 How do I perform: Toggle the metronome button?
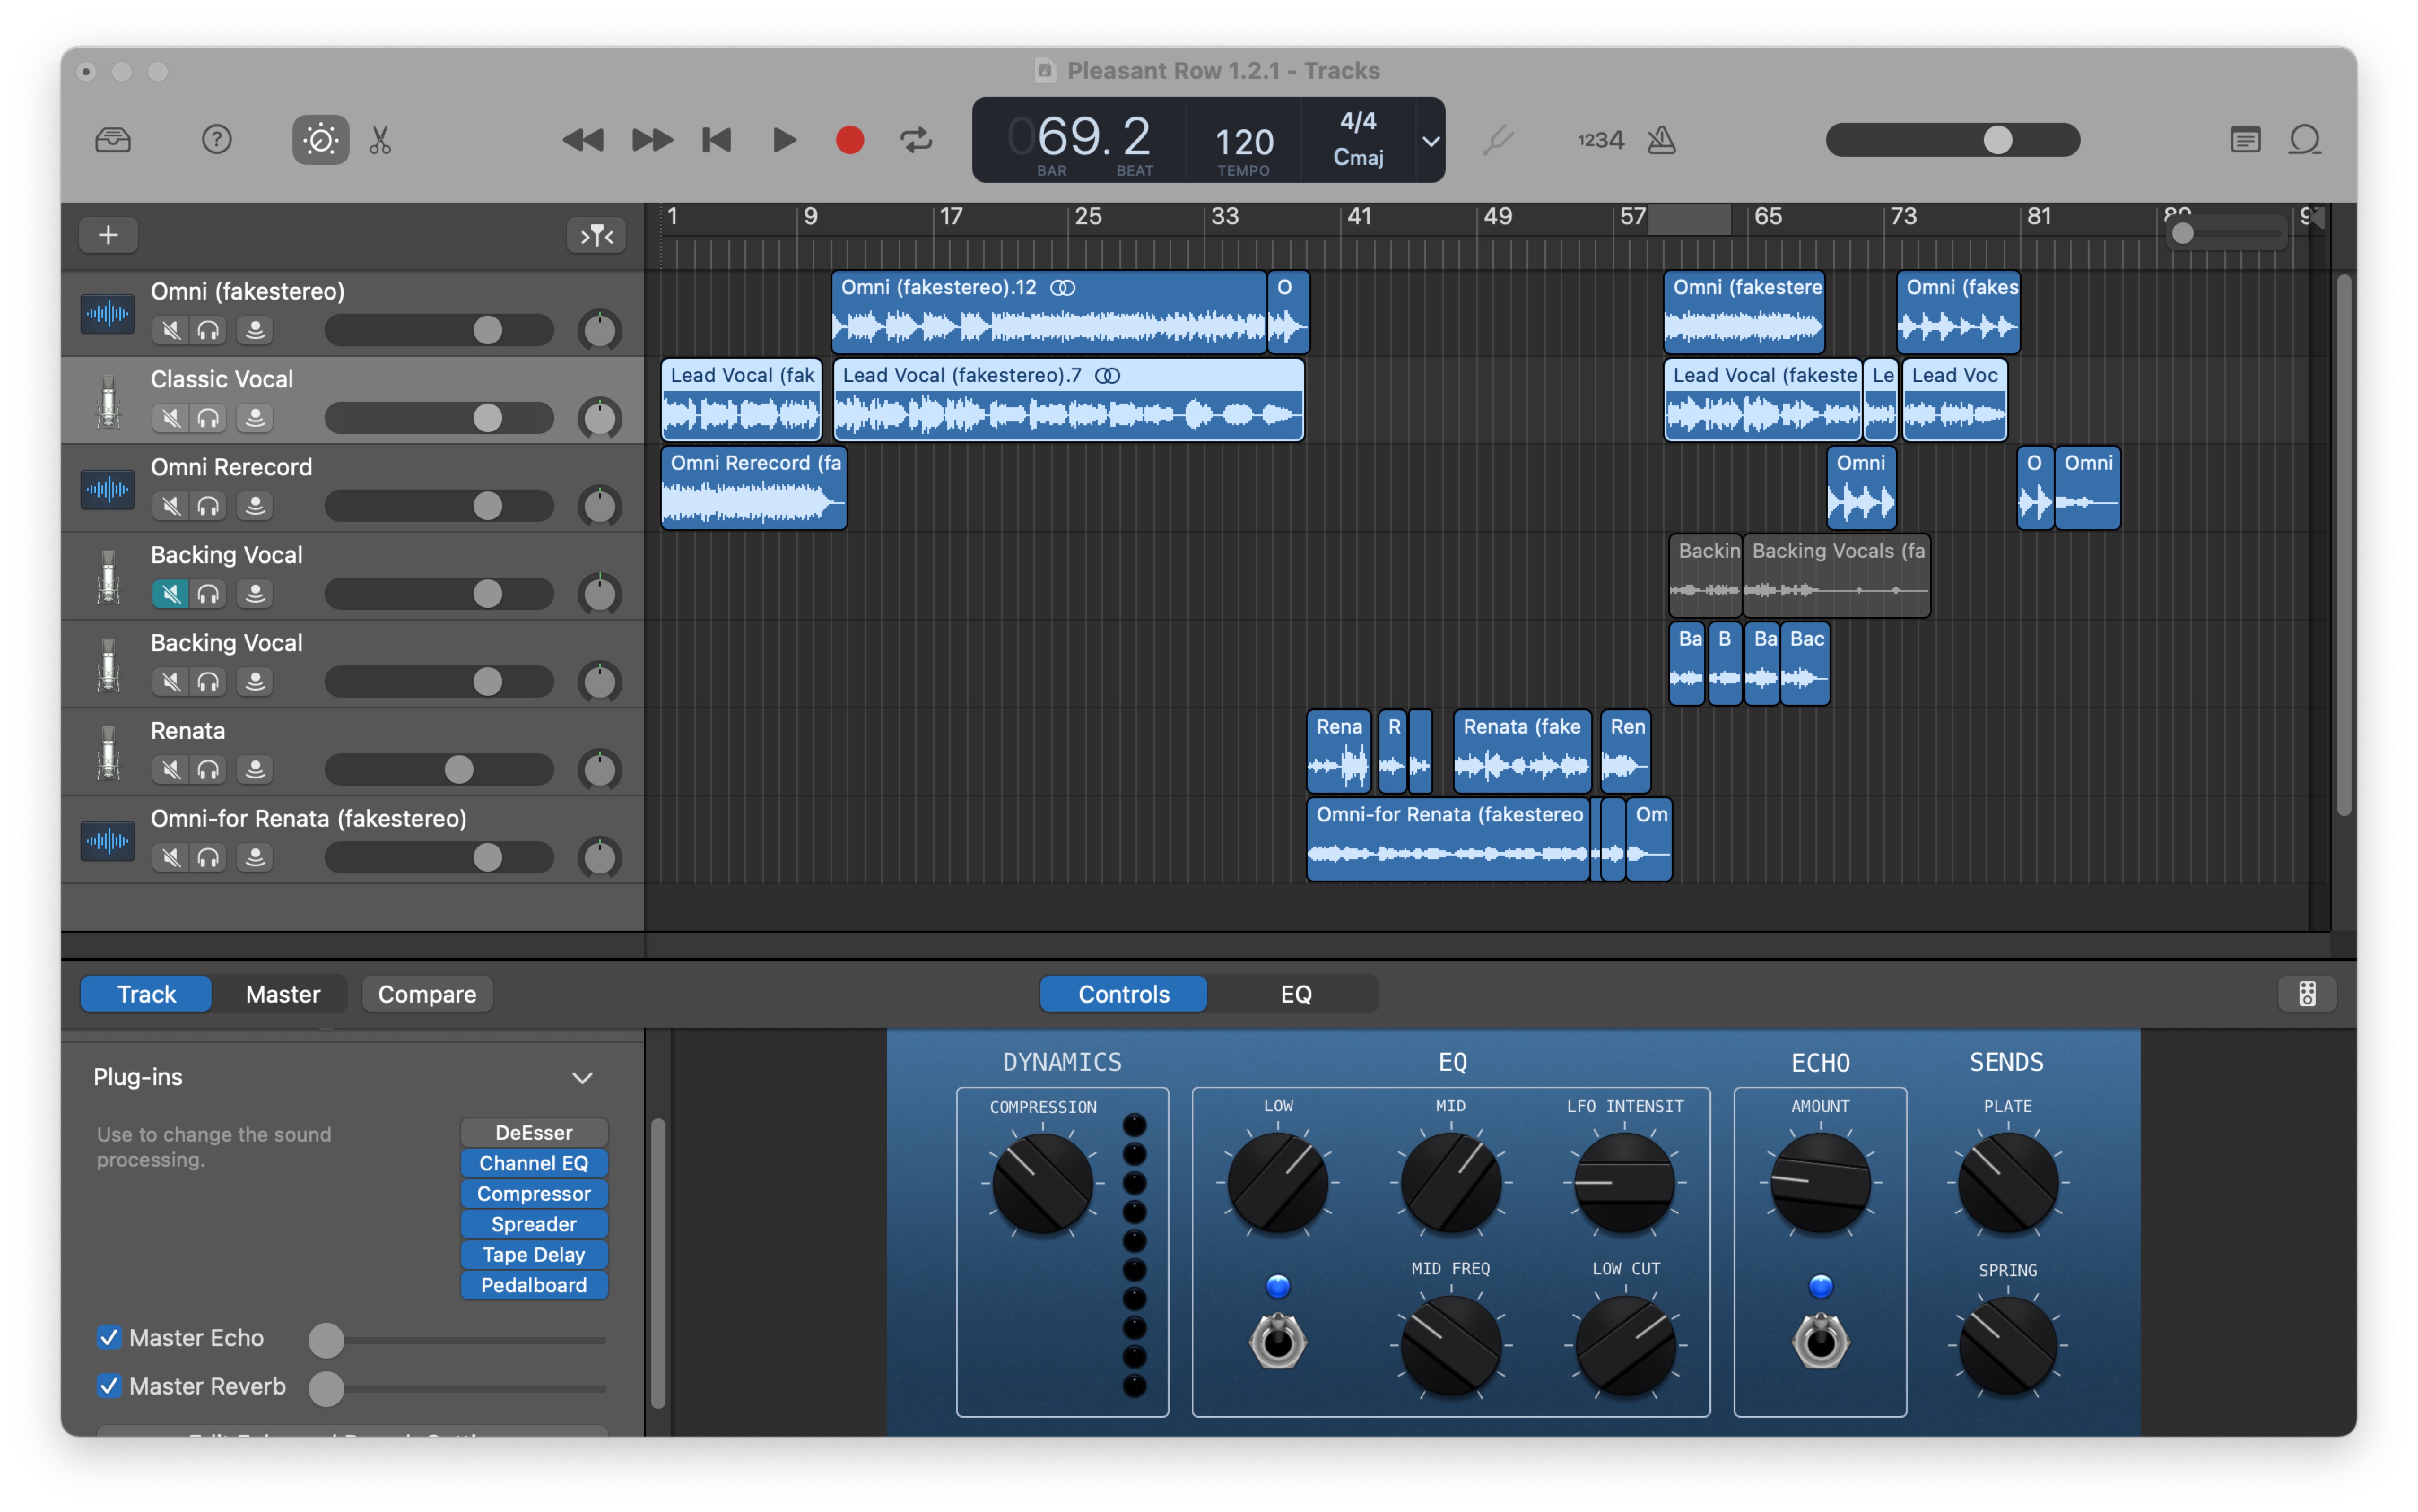[x=1661, y=140]
